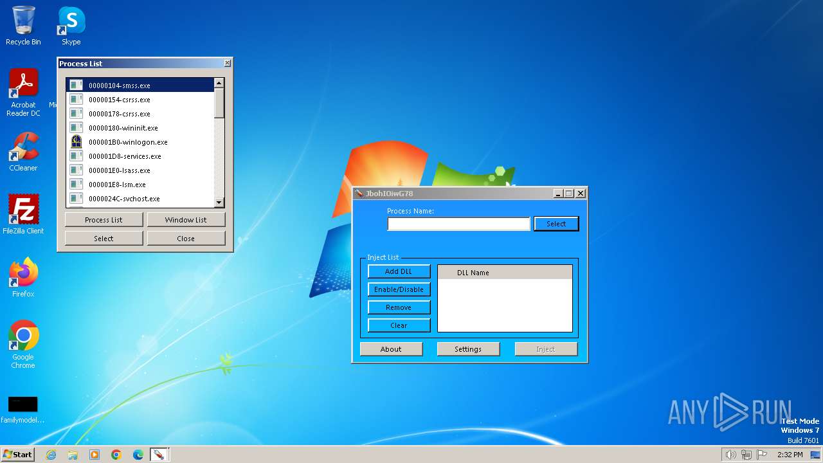The width and height of the screenshot is (823, 463).
Task: Click the JbohIOiwG78 window title icon
Action: (359, 194)
